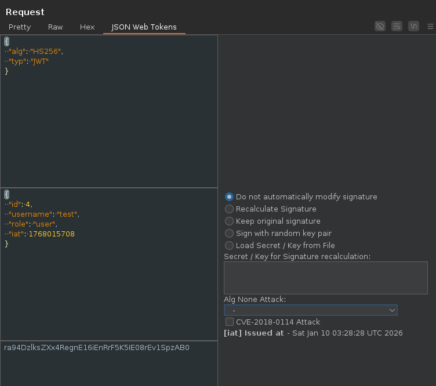Click the "typ":"JWT" header line

point(27,61)
